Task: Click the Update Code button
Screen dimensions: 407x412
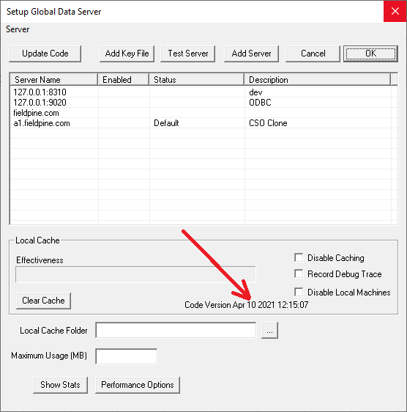Action: (45, 54)
